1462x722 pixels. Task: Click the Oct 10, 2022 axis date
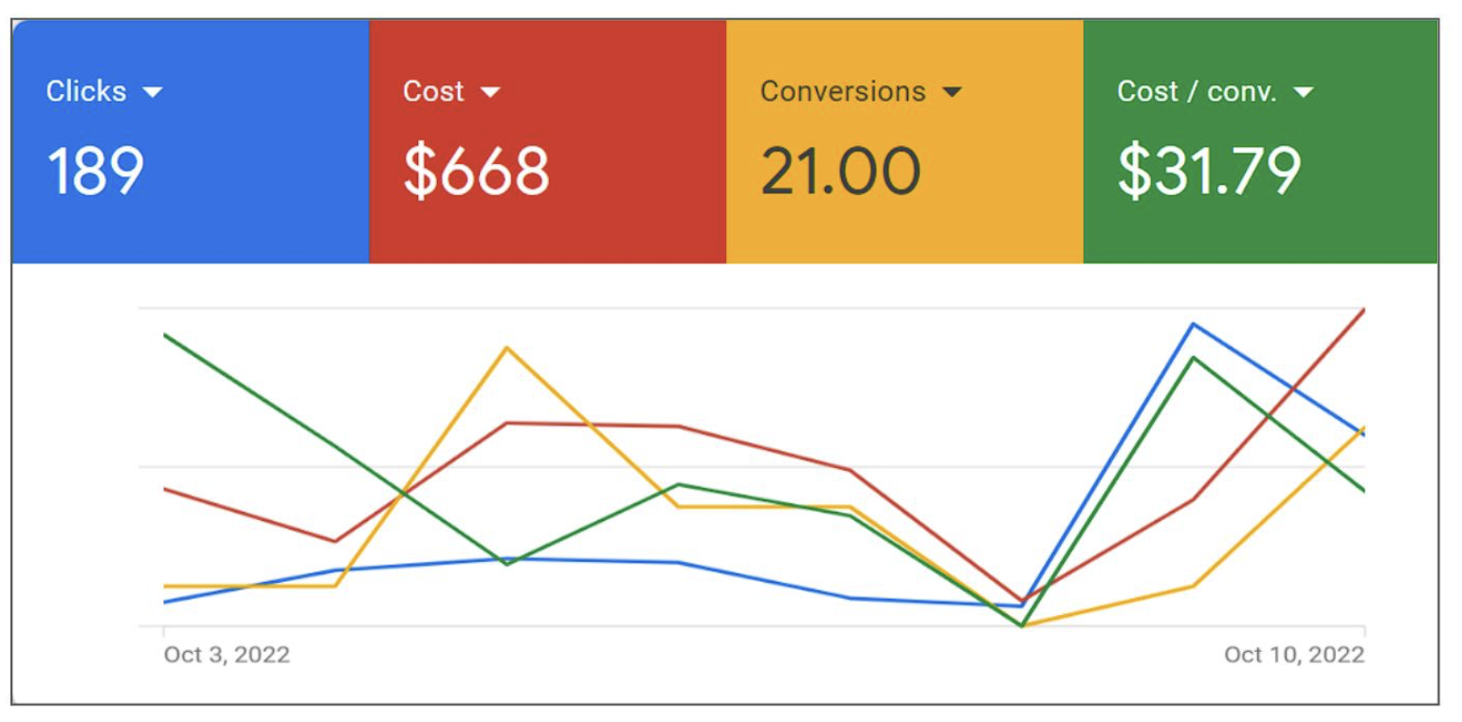[1293, 655]
